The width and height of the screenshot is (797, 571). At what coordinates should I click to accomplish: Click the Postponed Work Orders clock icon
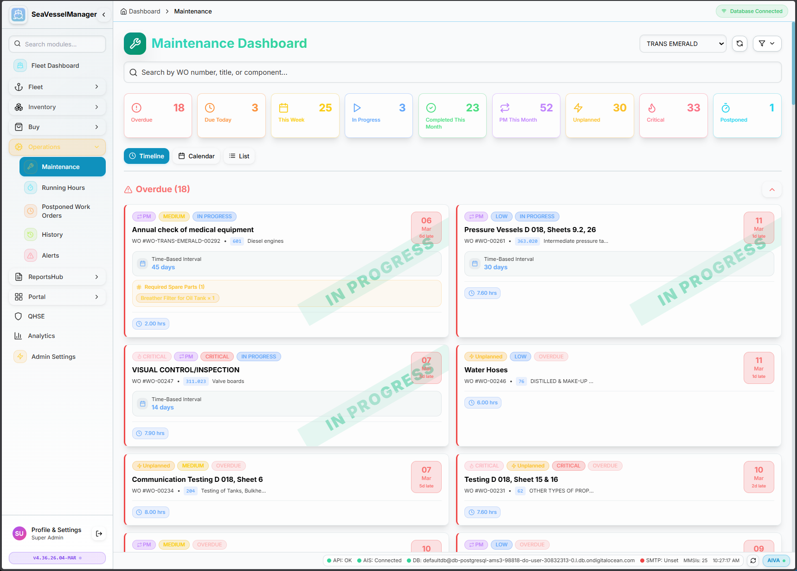click(x=31, y=211)
